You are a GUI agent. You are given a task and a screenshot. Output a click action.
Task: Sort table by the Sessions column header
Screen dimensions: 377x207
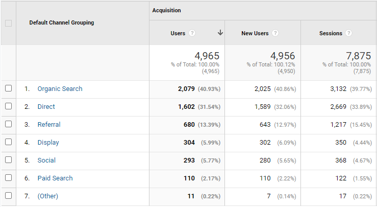click(x=331, y=33)
